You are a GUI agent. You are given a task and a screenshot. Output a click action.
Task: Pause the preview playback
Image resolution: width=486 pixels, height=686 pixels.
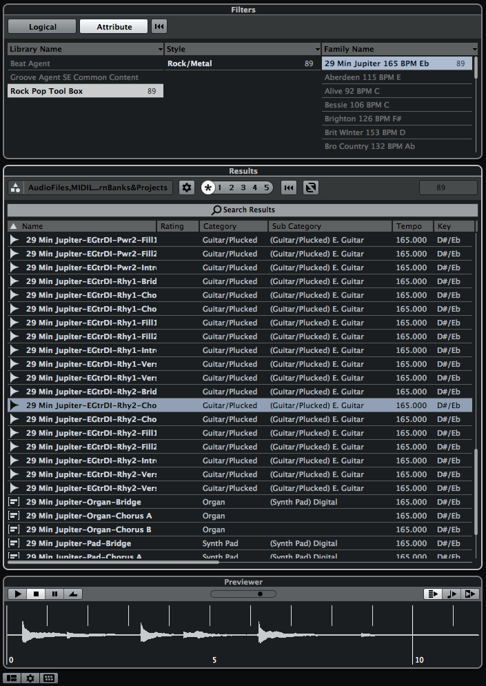click(54, 594)
